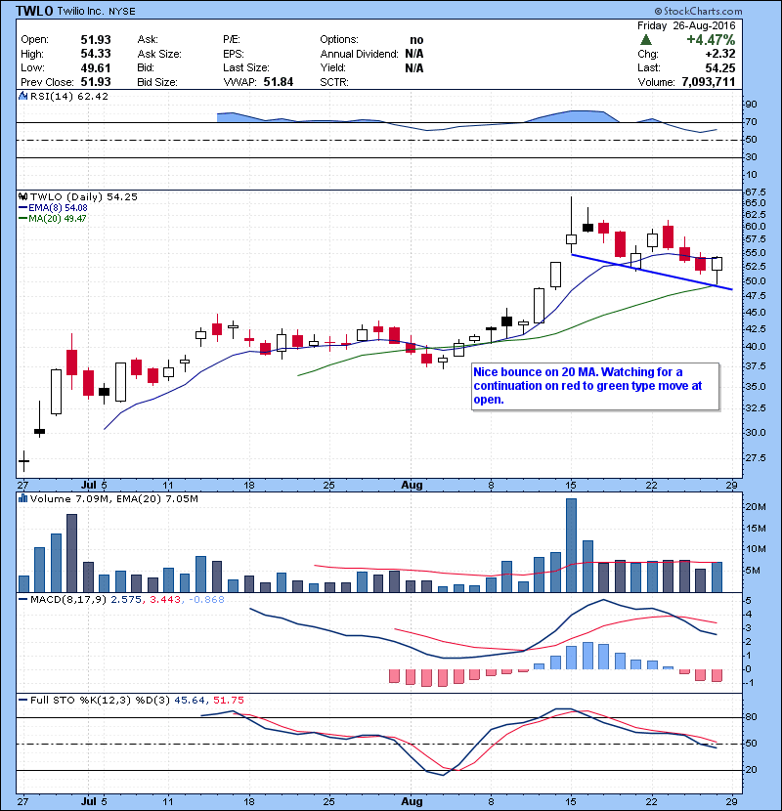Click the MACD(8,17,9) indicator label
The width and height of the screenshot is (782, 811).
[x=68, y=600]
